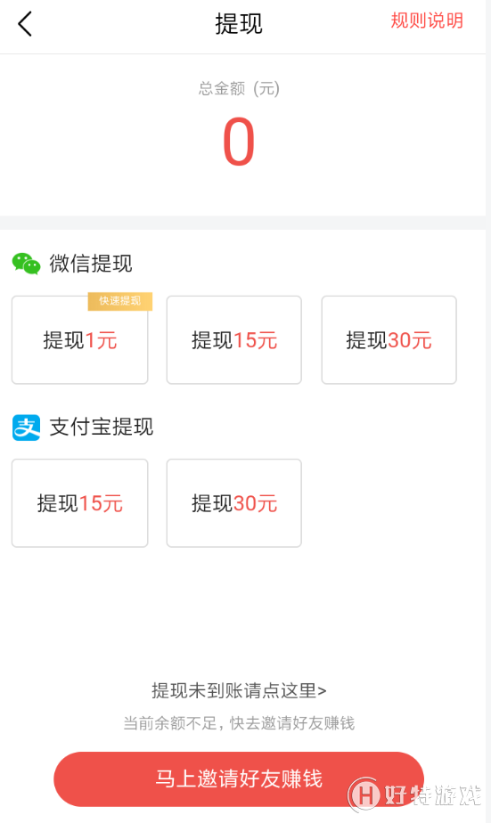
Task: Click the 总金额 (元) label
Action: tap(239, 88)
